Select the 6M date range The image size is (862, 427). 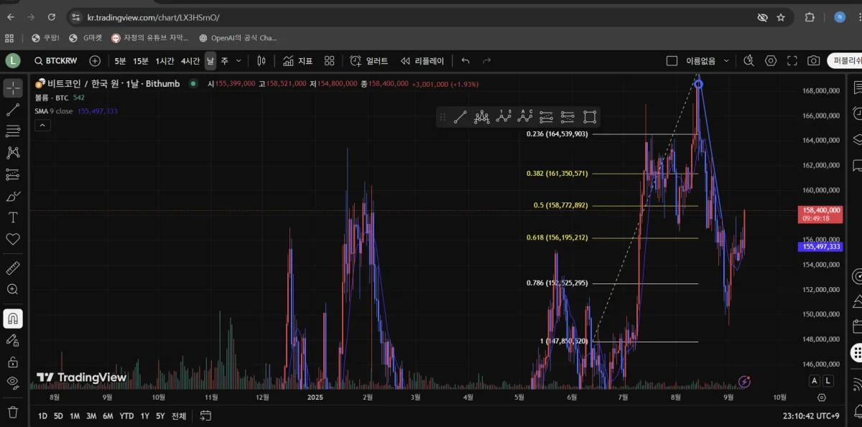[108, 416]
